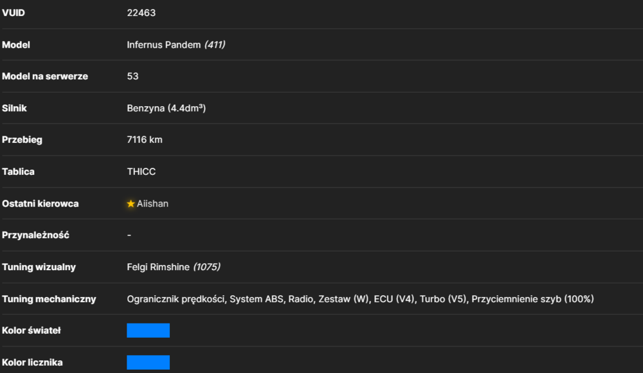The image size is (643, 373).
Task: Click the Ostatni kierowca row label
Action: pyautogui.click(x=40, y=203)
